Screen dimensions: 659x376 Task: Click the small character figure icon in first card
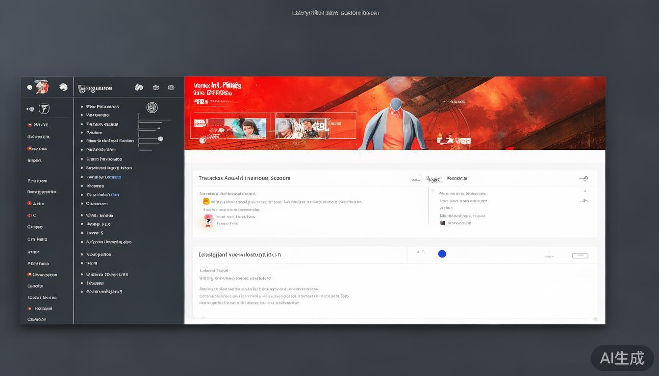pyautogui.click(x=208, y=220)
